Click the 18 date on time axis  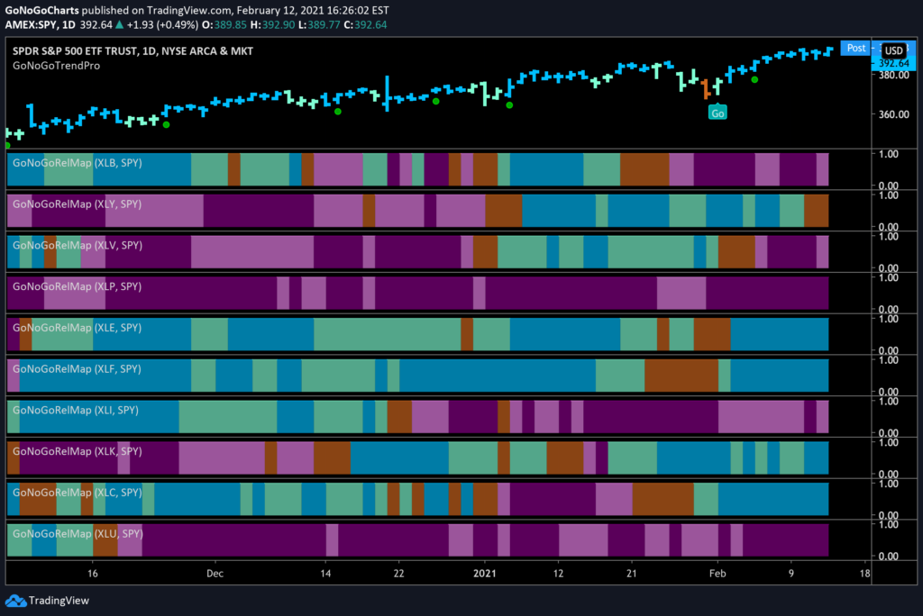pos(864,573)
